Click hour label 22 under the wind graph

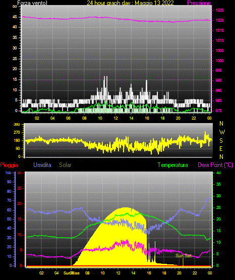[x=194, y=118]
